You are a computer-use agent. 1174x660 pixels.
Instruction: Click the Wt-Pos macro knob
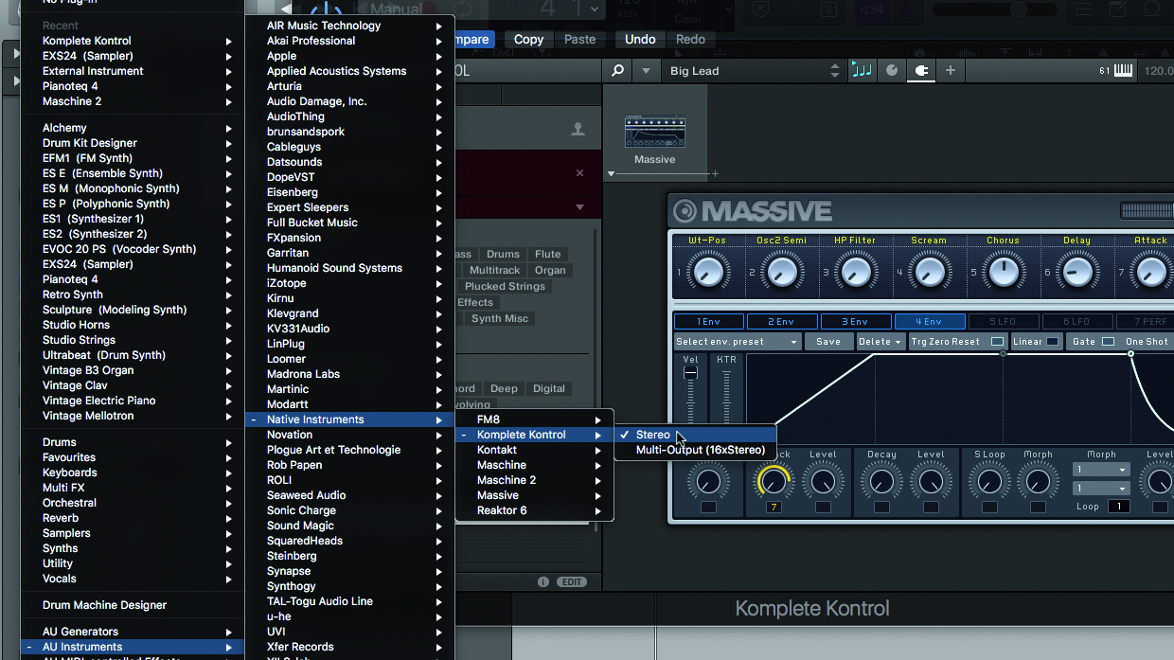707,273
